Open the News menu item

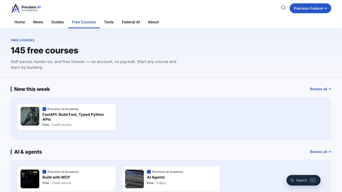pos(38,22)
